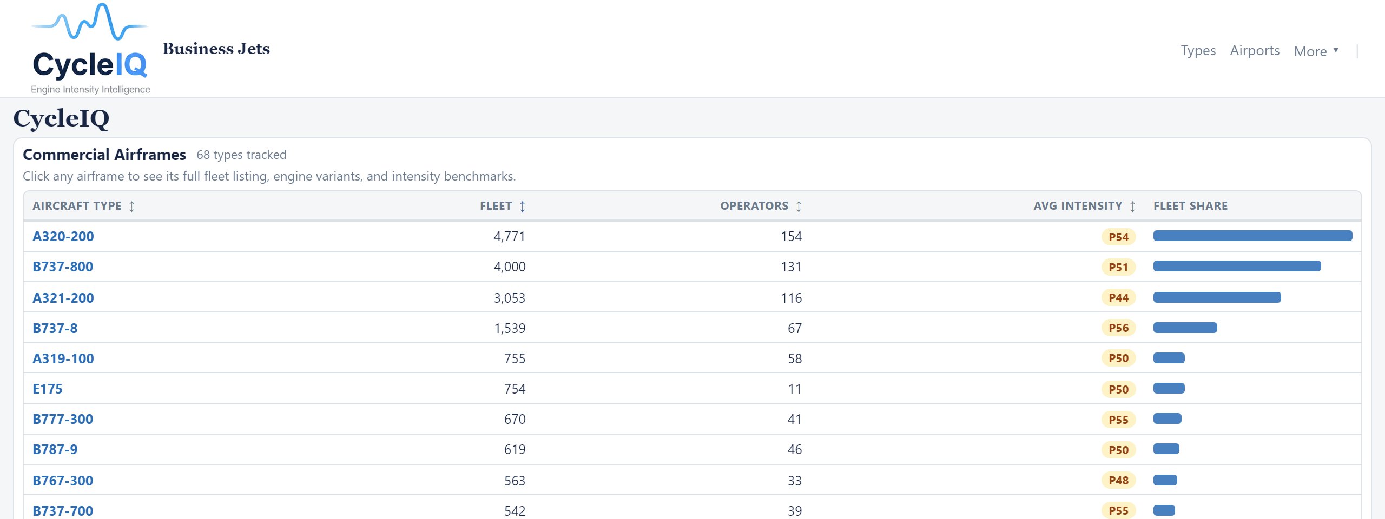Open the B787-9 airframe link

tap(55, 449)
